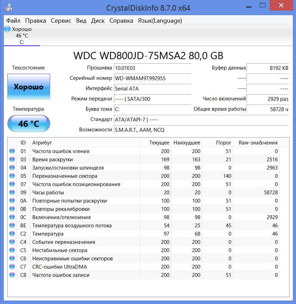Click the CrystalDiskInfo app icon in title bar

point(9,7)
